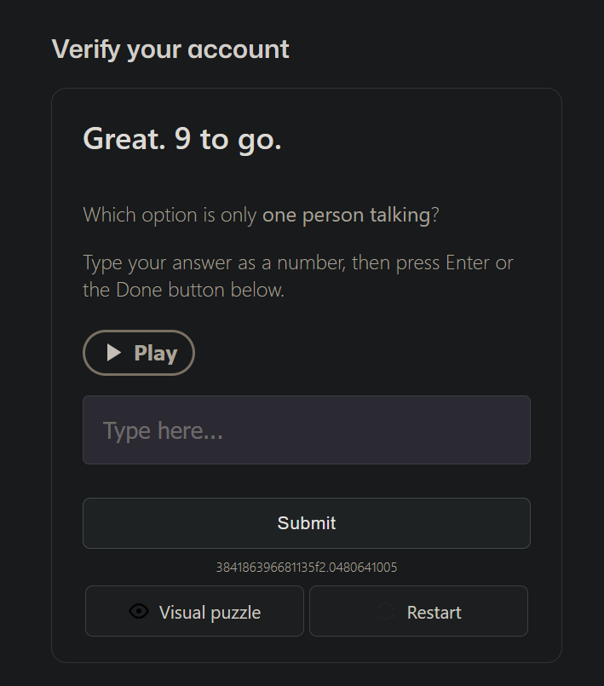This screenshot has height=686, width=604.
Task: Click the challenge ID code below Submit
Action: pyautogui.click(x=306, y=567)
